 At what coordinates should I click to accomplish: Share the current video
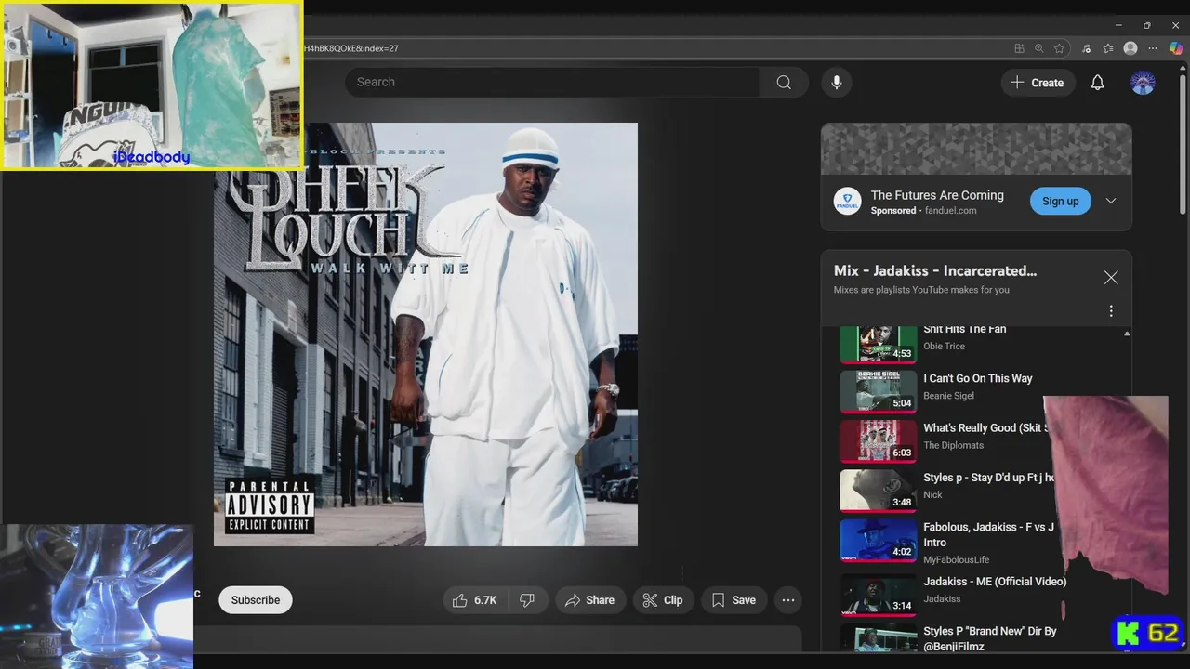[590, 600]
